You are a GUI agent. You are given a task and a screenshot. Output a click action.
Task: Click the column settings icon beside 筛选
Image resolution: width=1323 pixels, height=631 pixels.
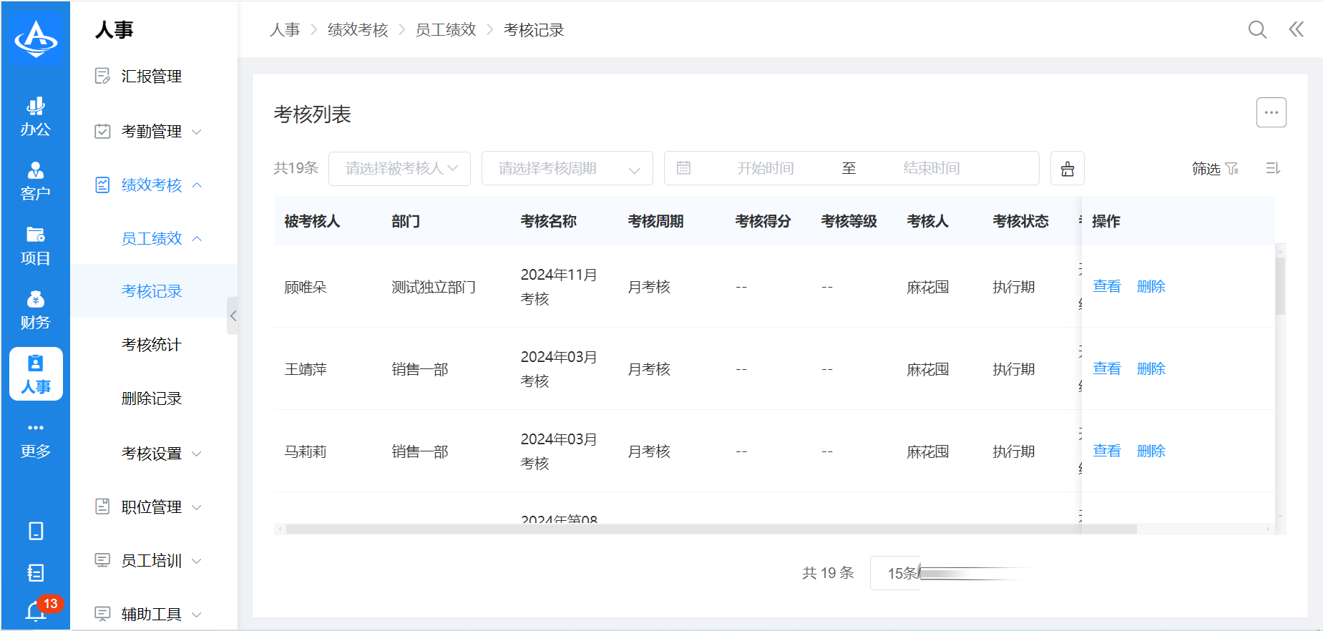(1272, 168)
